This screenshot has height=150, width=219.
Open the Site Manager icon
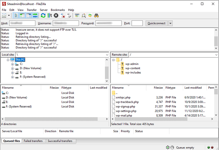pos(4,16)
